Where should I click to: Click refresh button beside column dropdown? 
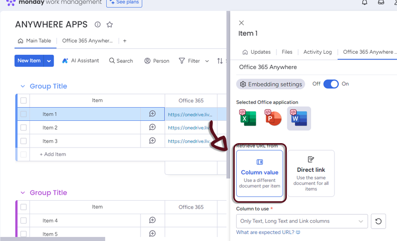tap(378, 221)
